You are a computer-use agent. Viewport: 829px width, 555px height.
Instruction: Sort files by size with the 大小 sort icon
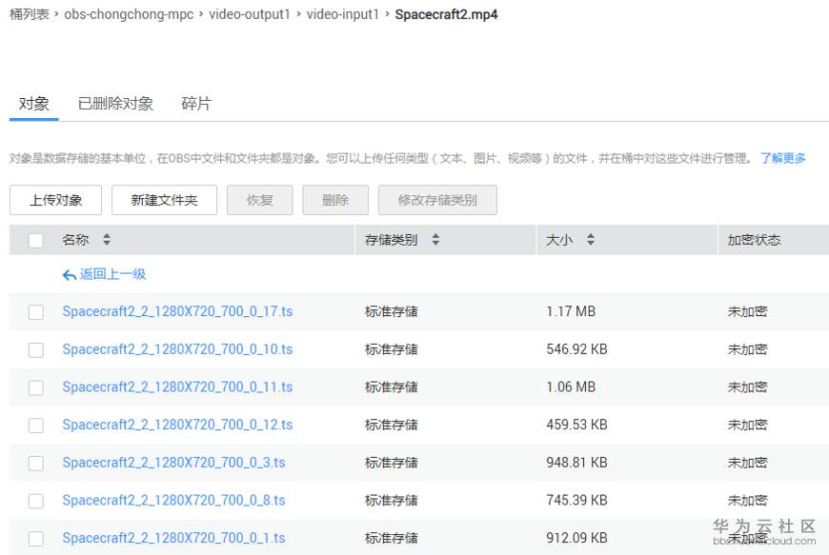click(x=590, y=239)
